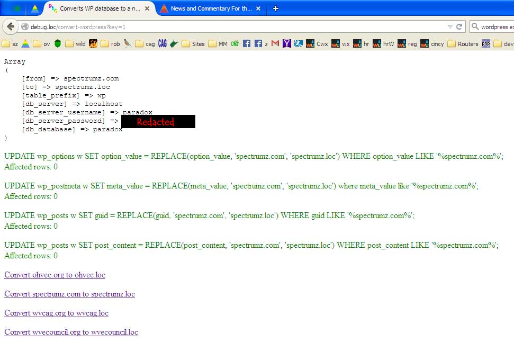514x342 pixels.
Task: Click the blue CAG bookmark icon
Action: [x=163, y=44]
